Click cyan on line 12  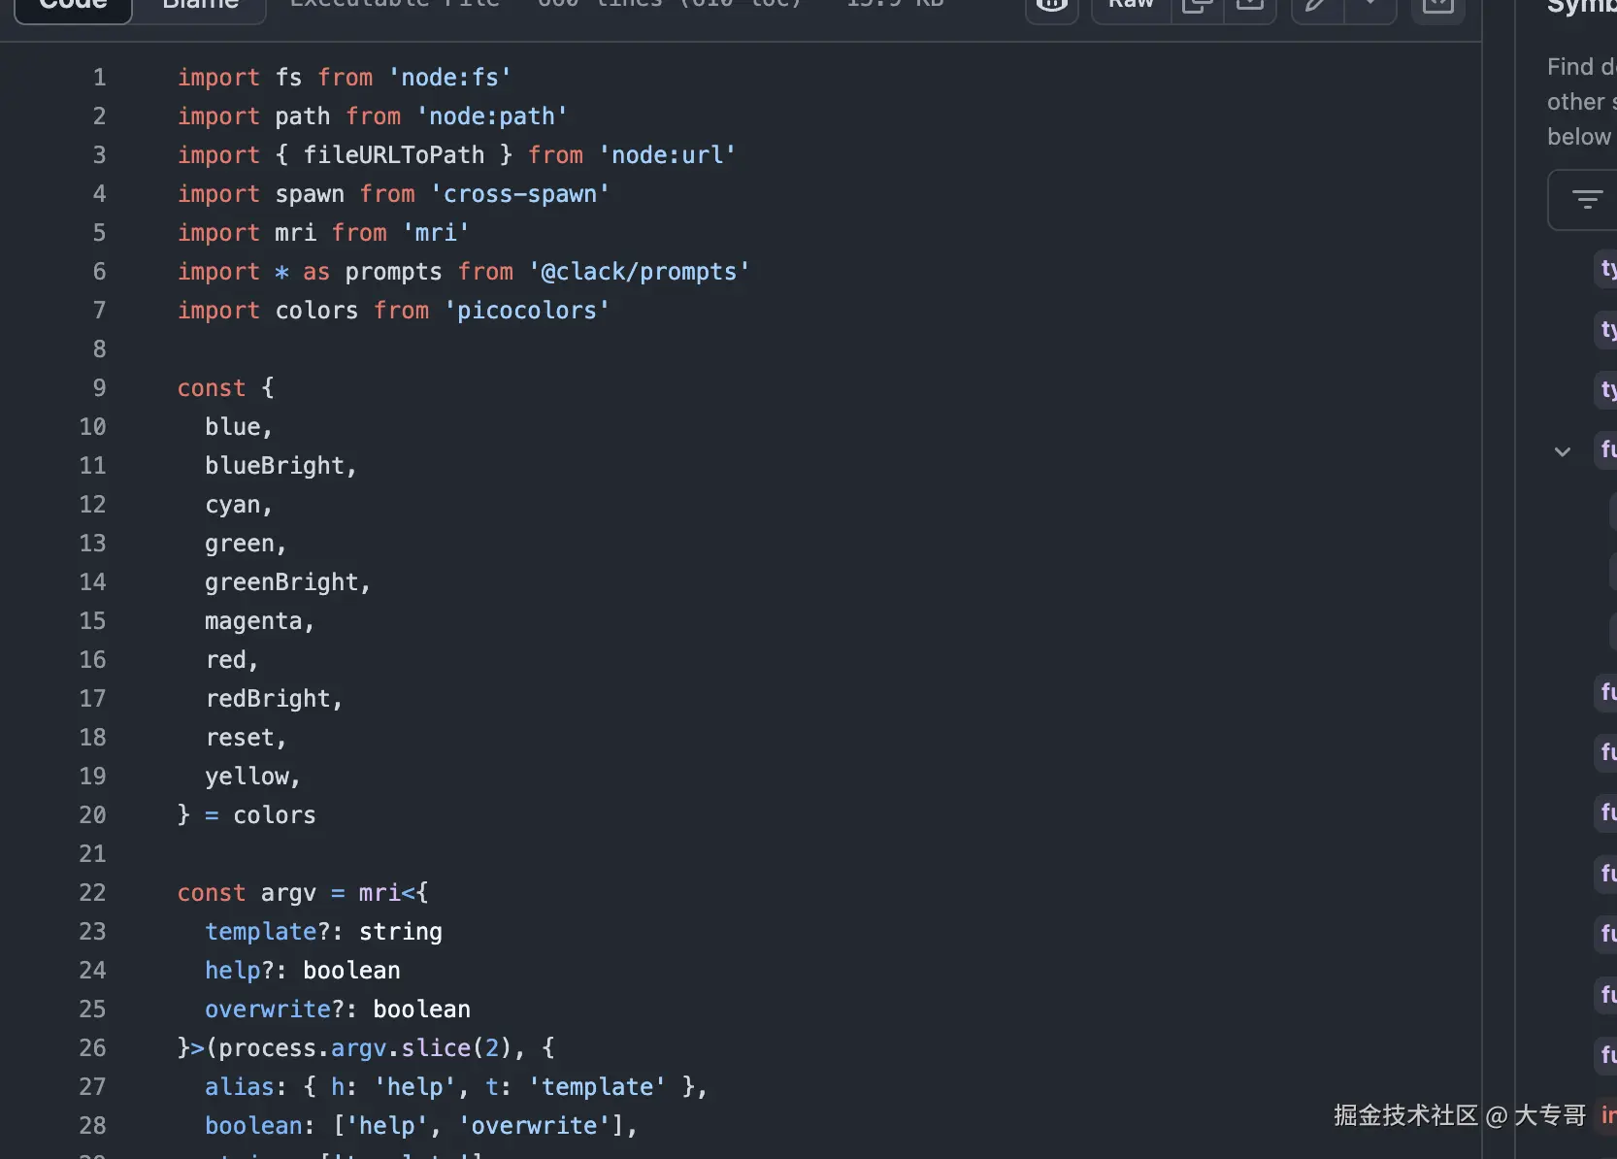coord(233,505)
